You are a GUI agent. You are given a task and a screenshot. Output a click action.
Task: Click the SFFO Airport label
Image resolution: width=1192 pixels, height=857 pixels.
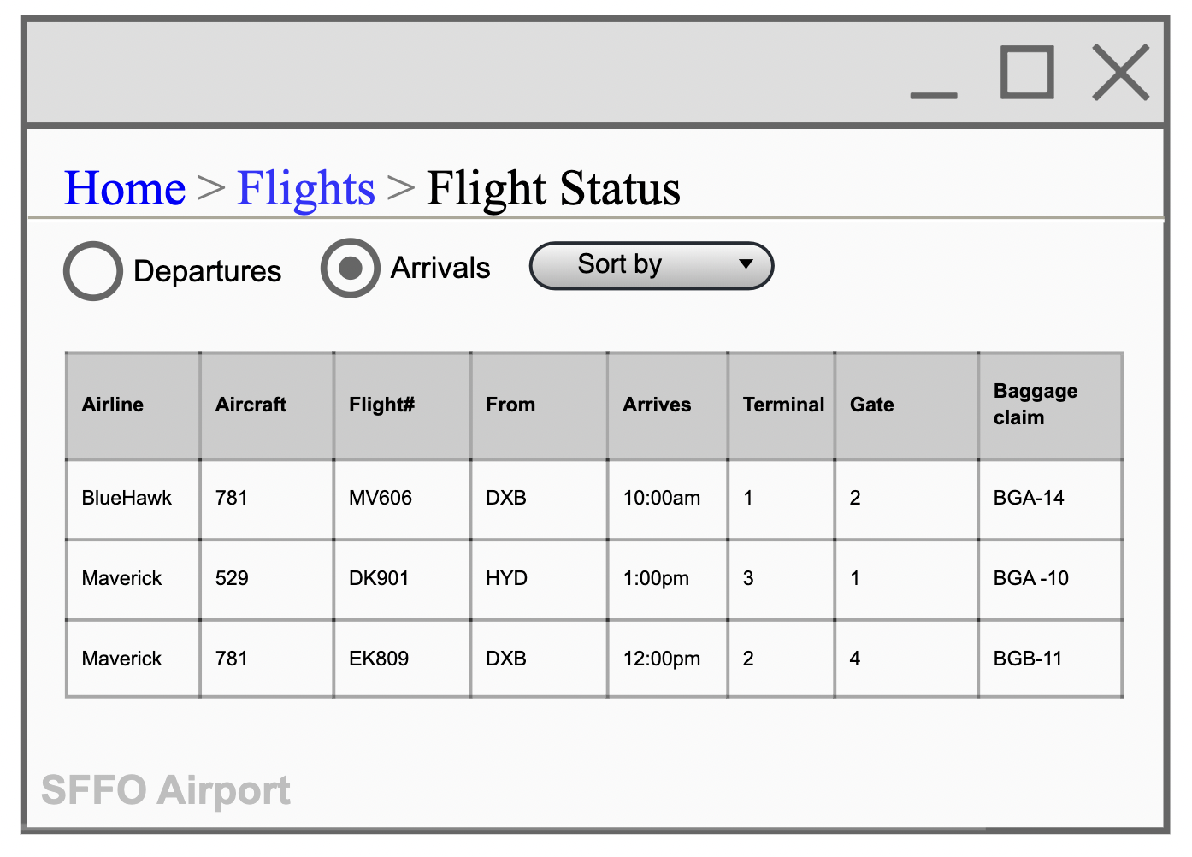167,790
